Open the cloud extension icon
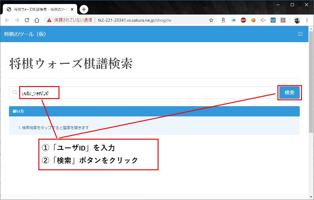This screenshot has height=200, width=314. coord(233,20)
